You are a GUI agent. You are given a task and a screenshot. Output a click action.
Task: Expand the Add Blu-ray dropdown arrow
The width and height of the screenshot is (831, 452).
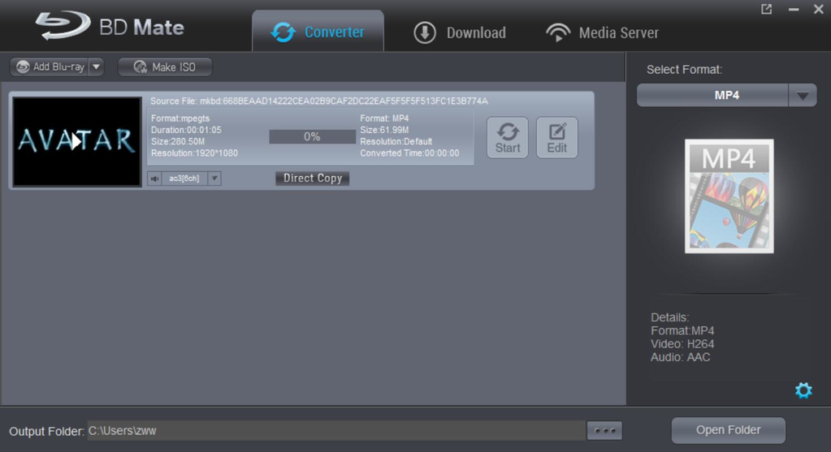pos(96,67)
